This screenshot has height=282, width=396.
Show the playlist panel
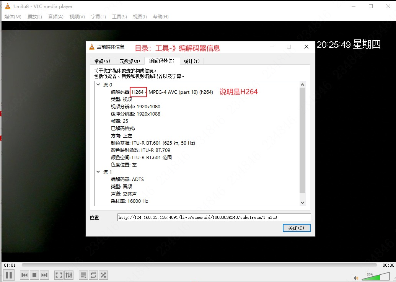tap(83, 275)
